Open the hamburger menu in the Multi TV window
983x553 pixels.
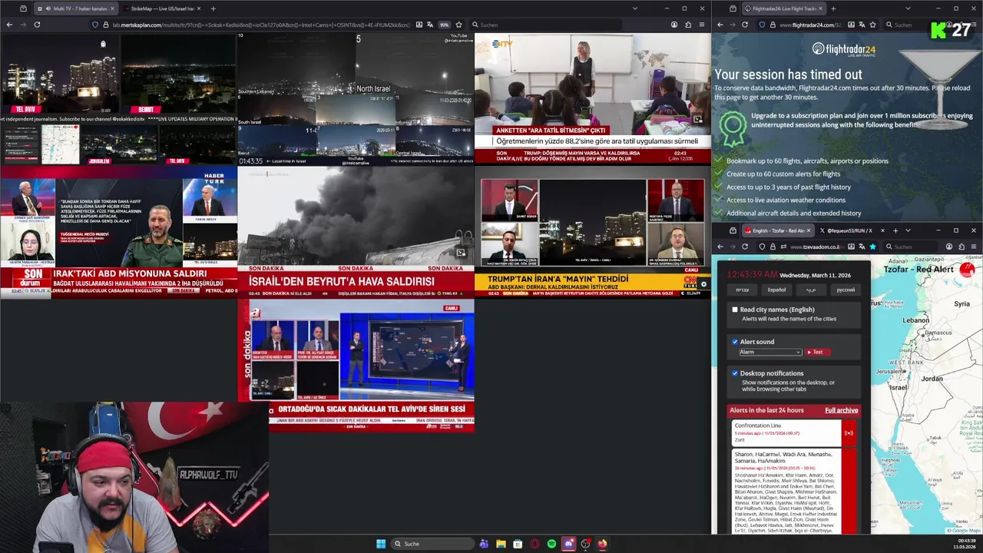pyautogui.click(x=702, y=25)
